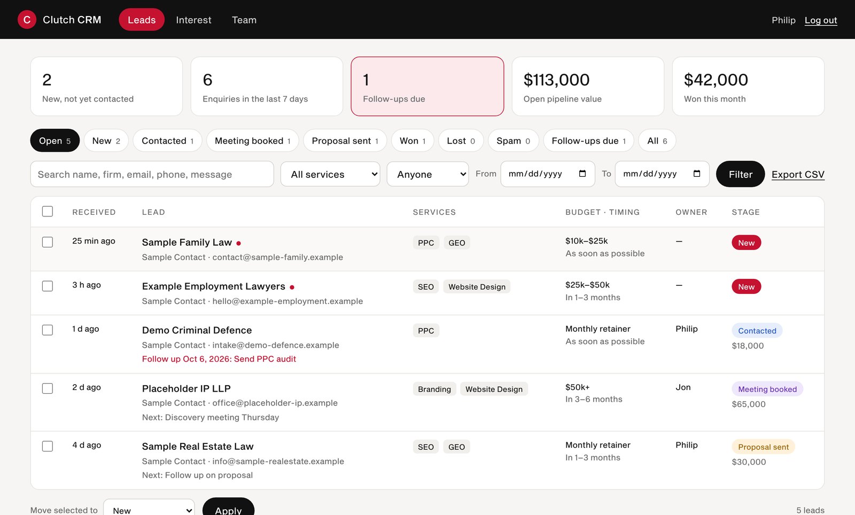Open the Sample Real Estate Law lead
855x515 pixels.
(198, 447)
